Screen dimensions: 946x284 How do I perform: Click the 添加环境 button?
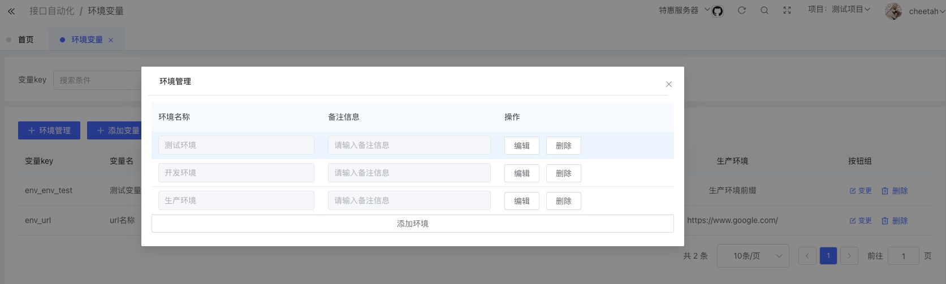pyautogui.click(x=412, y=224)
